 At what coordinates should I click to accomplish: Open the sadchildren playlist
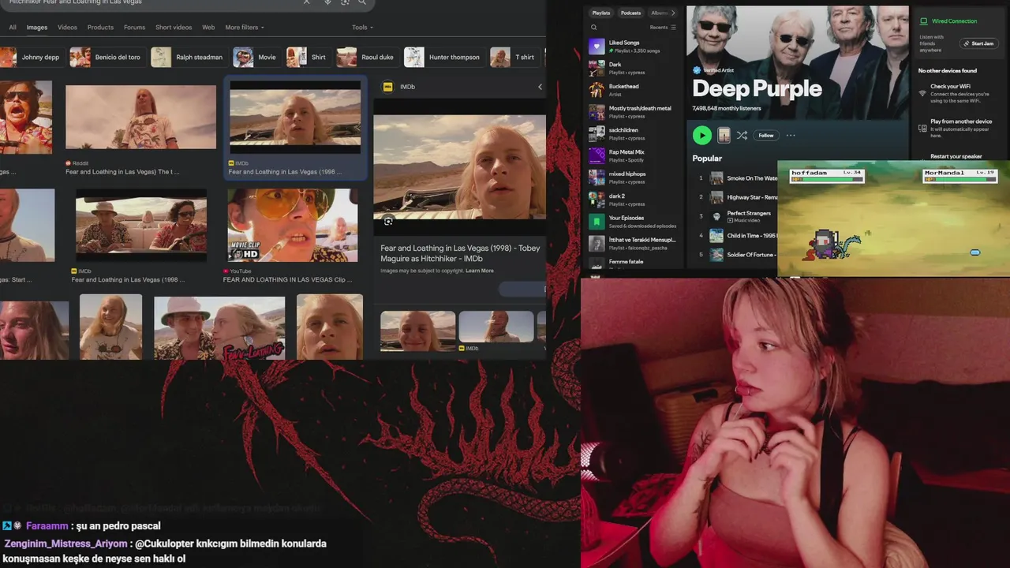(x=633, y=134)
